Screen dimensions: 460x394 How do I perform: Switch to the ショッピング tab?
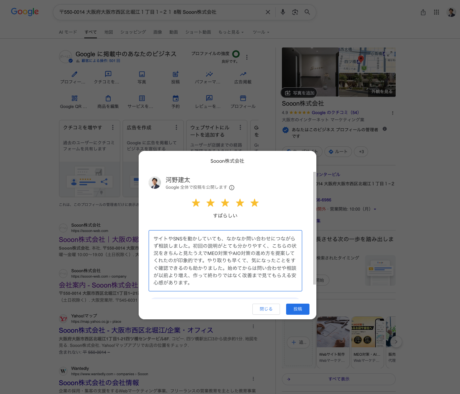[x=133, y=32]
